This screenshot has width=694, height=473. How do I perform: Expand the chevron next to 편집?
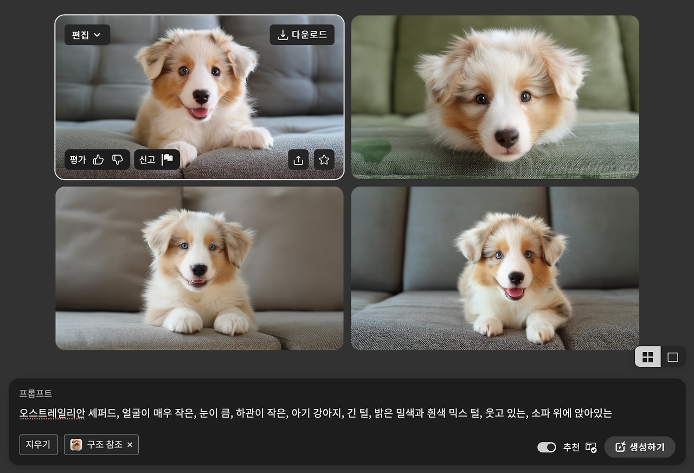point(98,35)
